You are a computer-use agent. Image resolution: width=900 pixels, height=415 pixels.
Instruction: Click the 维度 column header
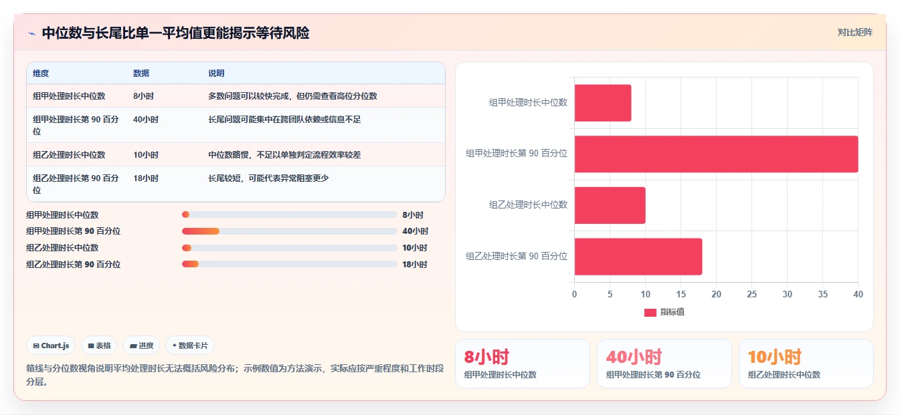point(41,73)
